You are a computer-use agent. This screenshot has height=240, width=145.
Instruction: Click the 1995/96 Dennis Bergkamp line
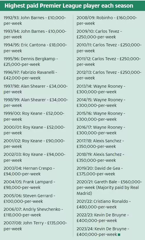(x=31, y=61)
